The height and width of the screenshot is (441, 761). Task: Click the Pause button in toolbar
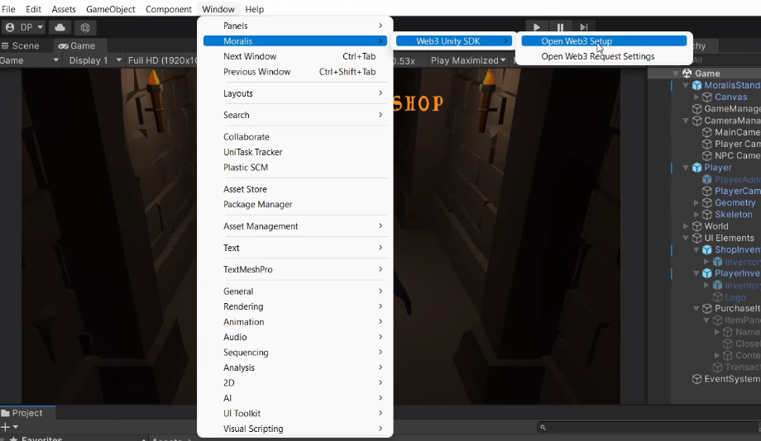pyautogui.click(x=560, y=27)
